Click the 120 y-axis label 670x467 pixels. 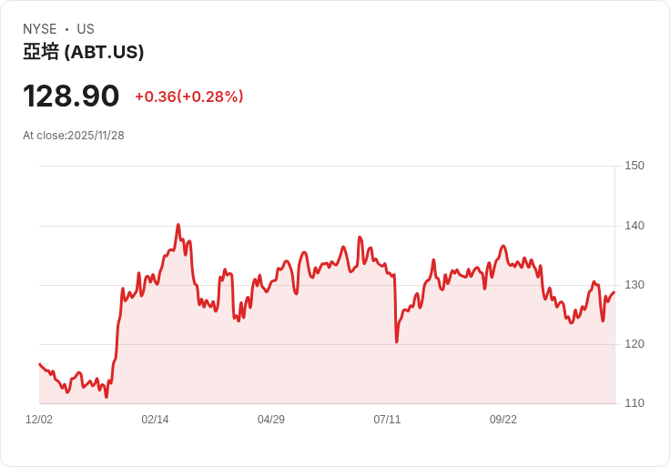[x=634, y=344]
